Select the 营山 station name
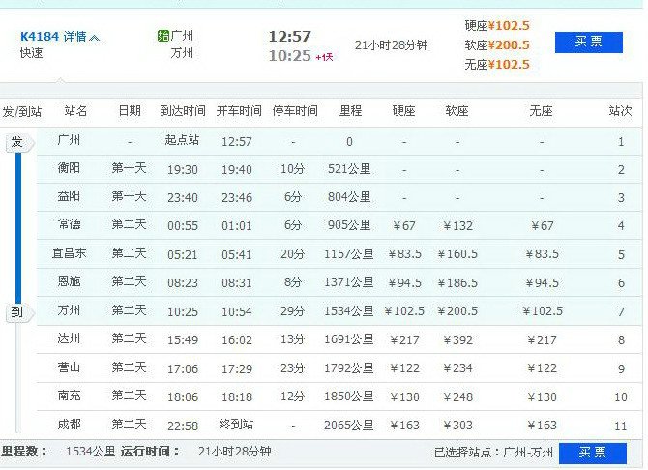This screenshot has width=648, height=470. pyautogui.click(x=69, y=367)
